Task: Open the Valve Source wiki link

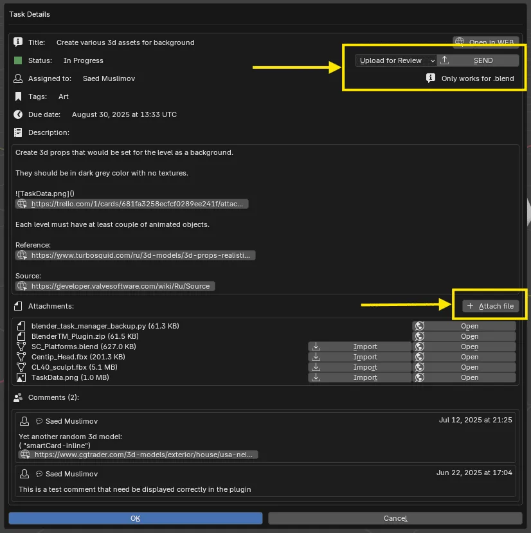Action: point(114,285)
